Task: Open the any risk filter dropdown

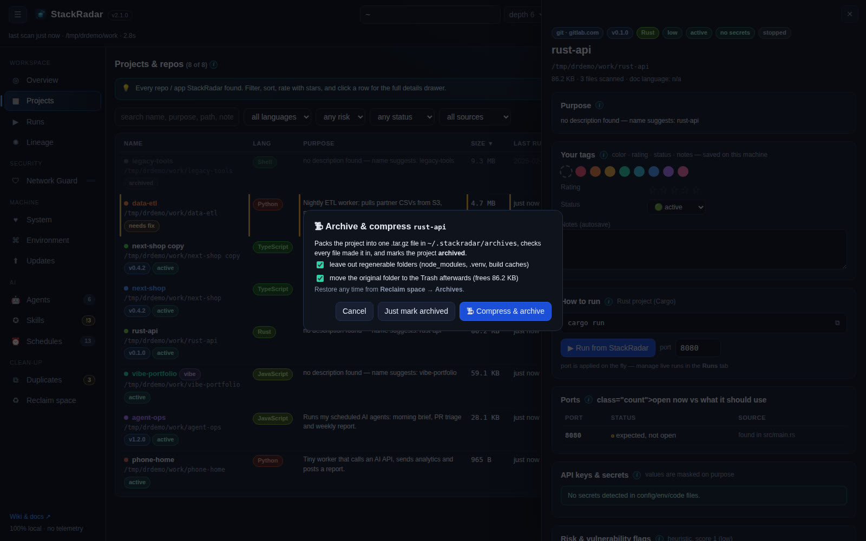Action: pyautogui.click(x=341, y=117)
